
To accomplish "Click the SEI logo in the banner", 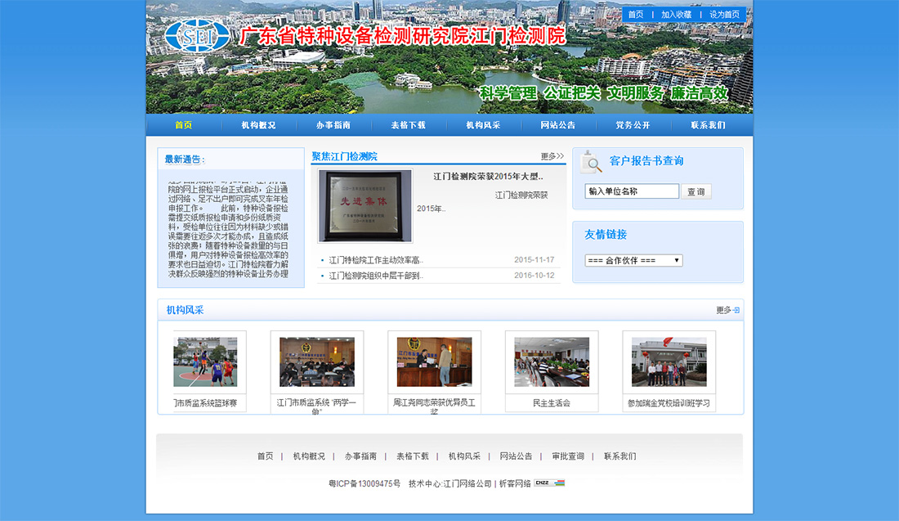I will [186, 35].
